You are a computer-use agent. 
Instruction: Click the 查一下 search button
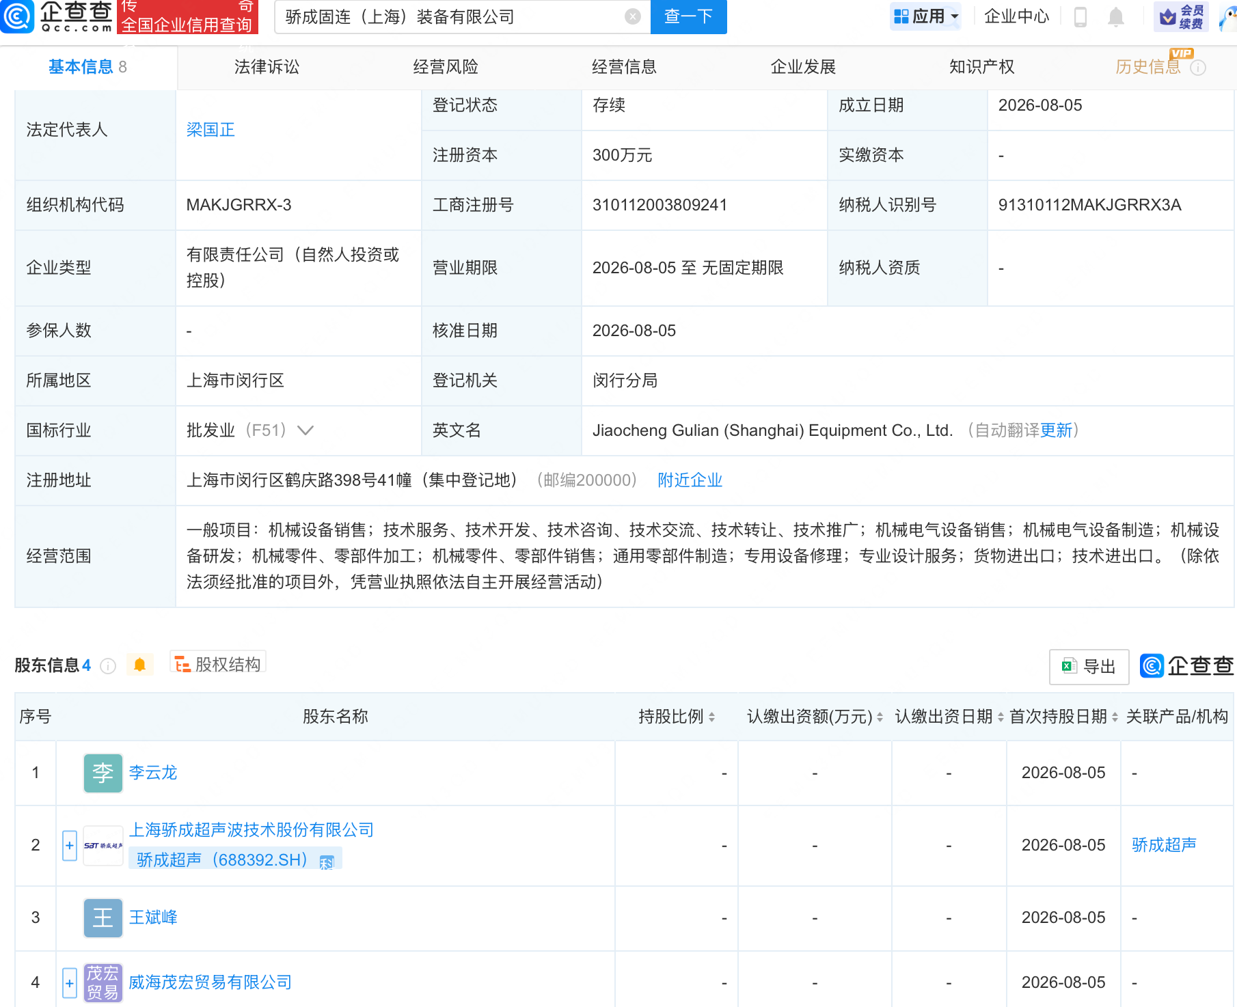[688, 16]
